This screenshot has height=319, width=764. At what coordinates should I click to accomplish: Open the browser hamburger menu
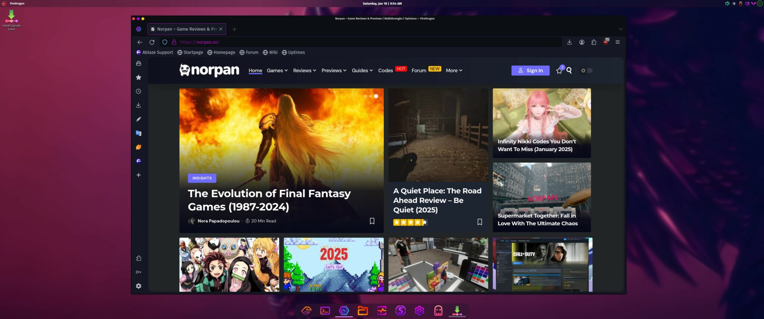618,42
